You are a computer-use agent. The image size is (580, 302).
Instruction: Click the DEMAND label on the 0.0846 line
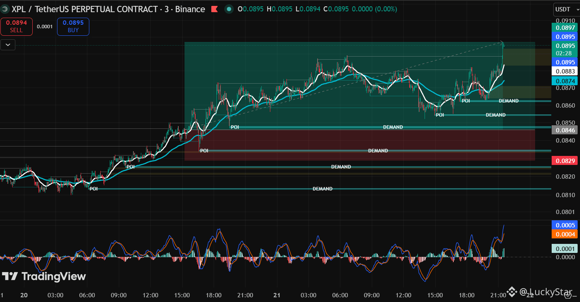pos(393,127)
